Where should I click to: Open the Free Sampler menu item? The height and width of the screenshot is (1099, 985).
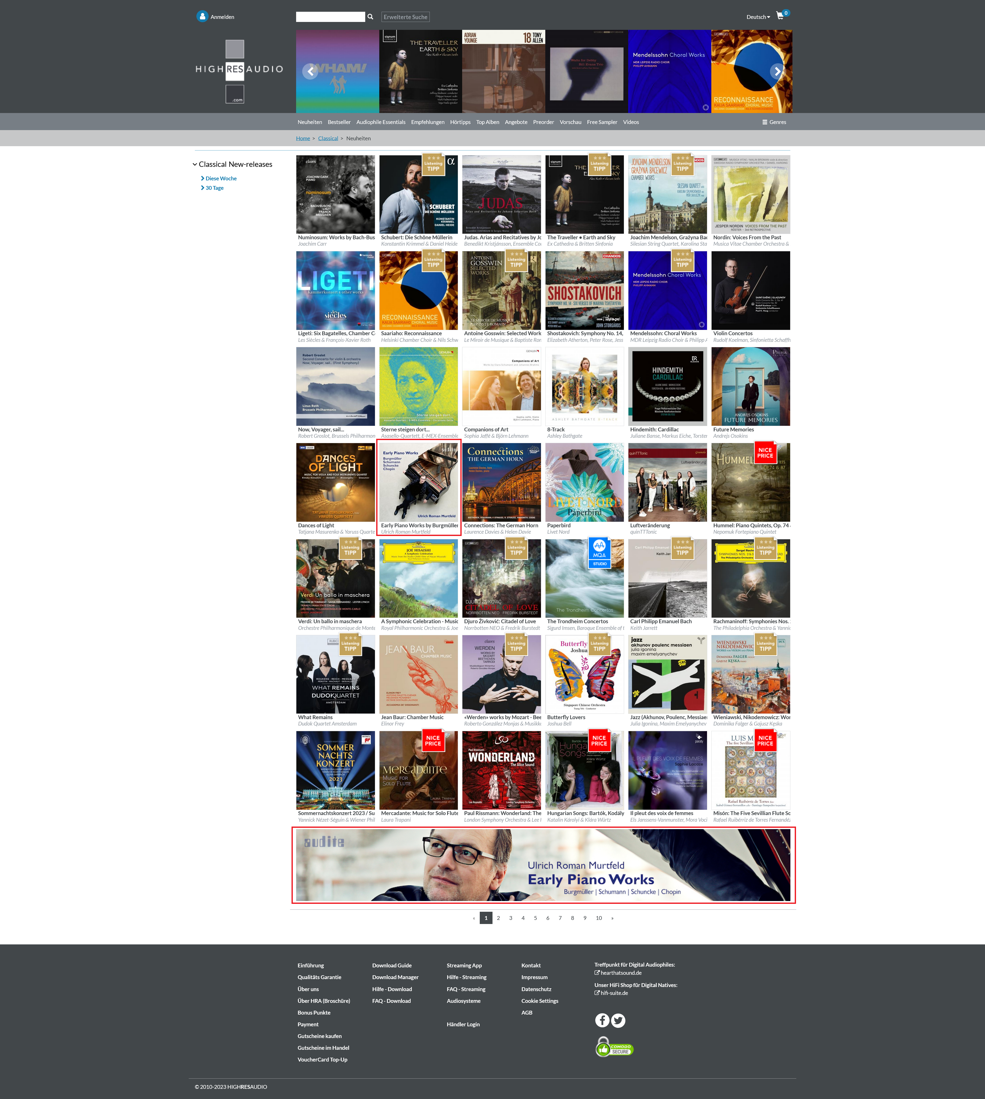(602, 122)
